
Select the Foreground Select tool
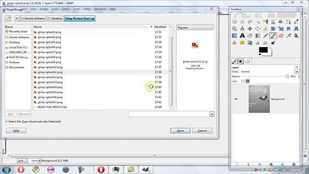pyautogui.click(x=281, y=21)
